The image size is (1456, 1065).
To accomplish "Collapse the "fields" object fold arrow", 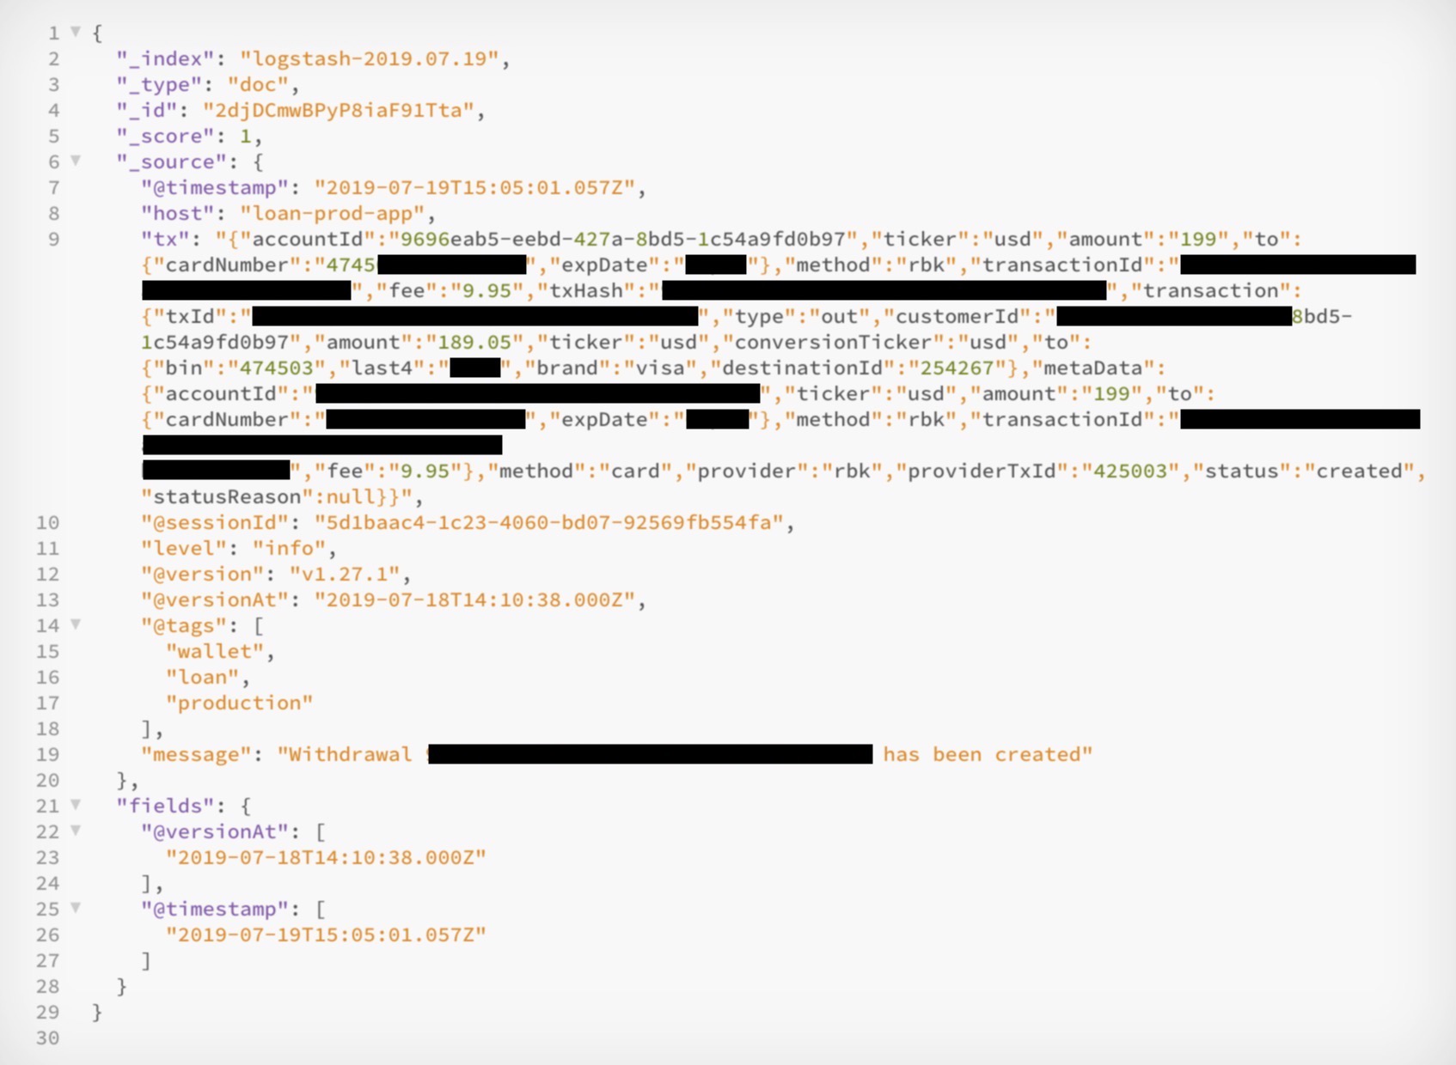I will [x=76, y=805].
